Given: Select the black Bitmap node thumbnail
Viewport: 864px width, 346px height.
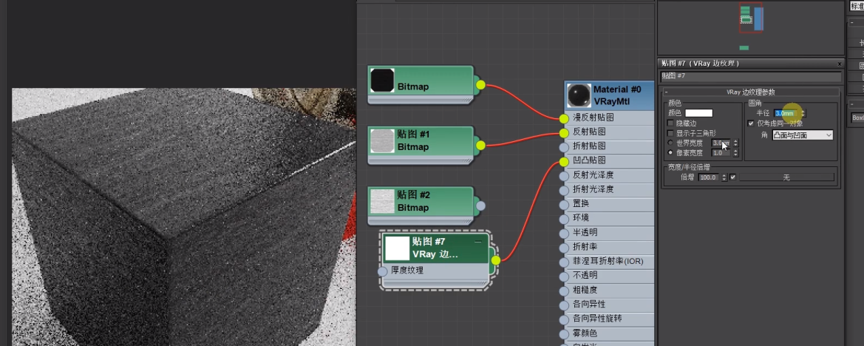Looking at the screenshot, I should tap(382, 81).
